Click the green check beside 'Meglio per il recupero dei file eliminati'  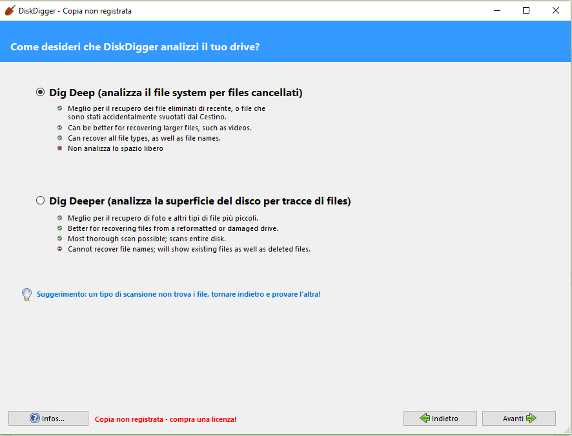tap(60, 108)
